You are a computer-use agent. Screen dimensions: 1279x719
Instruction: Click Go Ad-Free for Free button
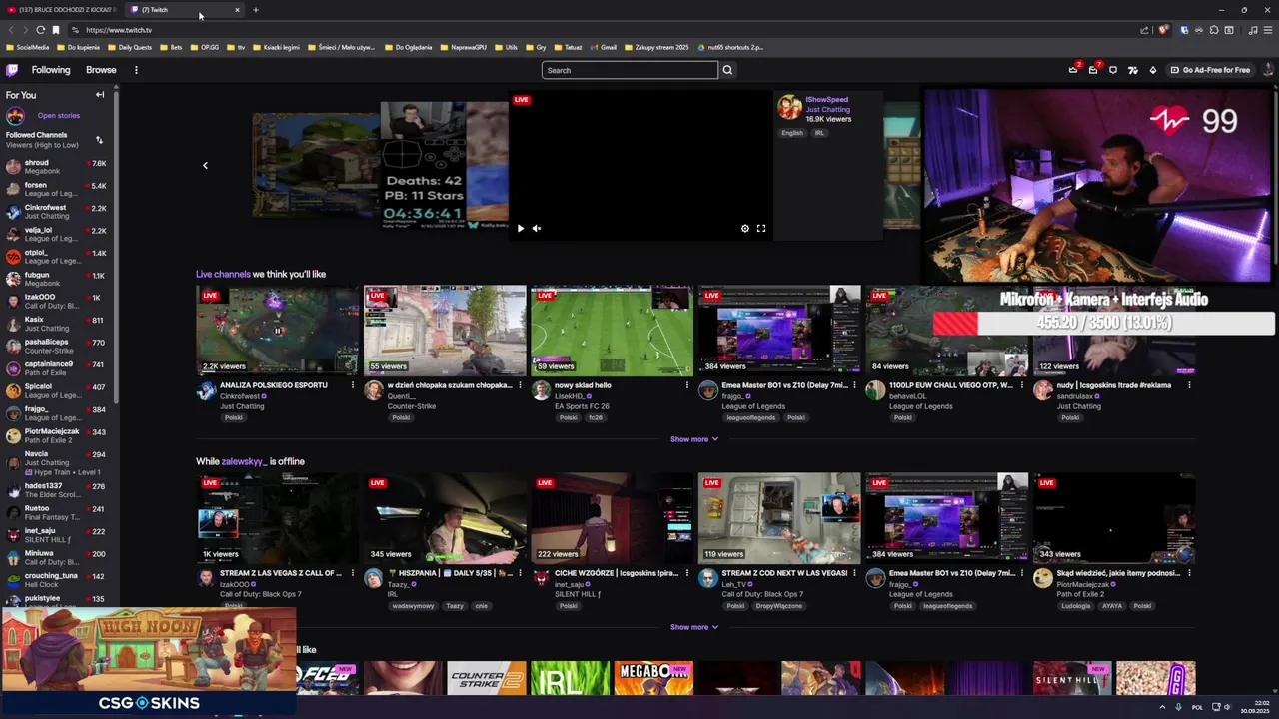[1210, 70]
